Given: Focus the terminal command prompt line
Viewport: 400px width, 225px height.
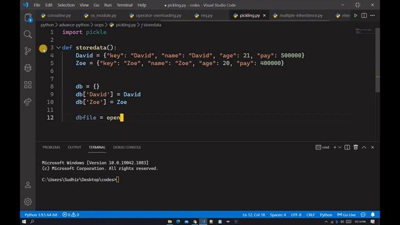Looking at the screenshot, I should (x=81, y=179).
